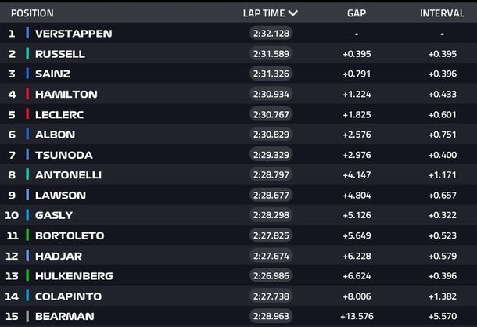Click position number 10 for Gasly

click(12, 215)
